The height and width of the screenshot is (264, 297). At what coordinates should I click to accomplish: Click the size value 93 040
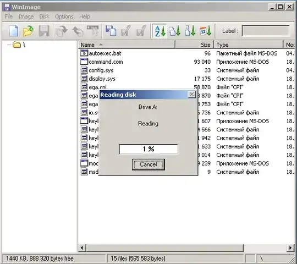tap(202, 62)
